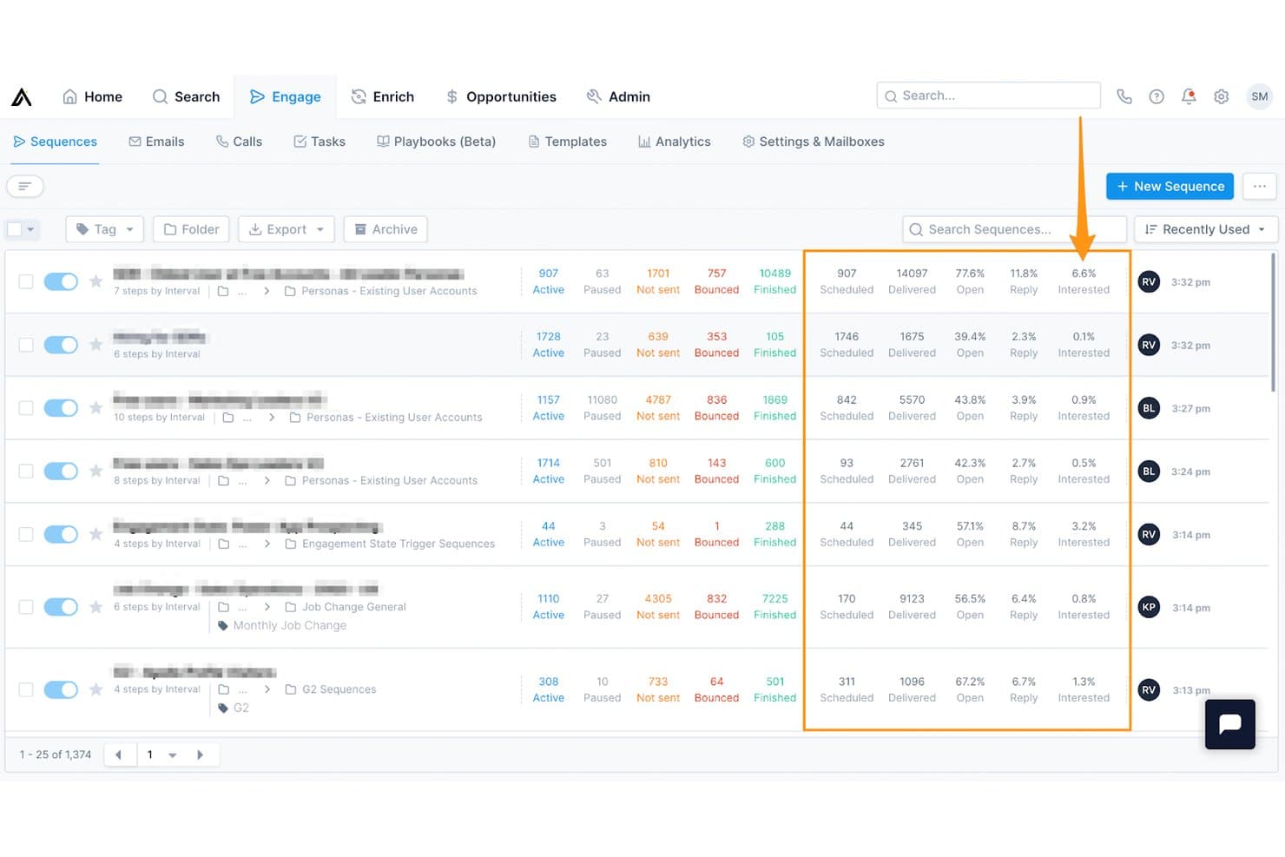Open the Templates tab
1285x857 pixels.
[568, 142]
